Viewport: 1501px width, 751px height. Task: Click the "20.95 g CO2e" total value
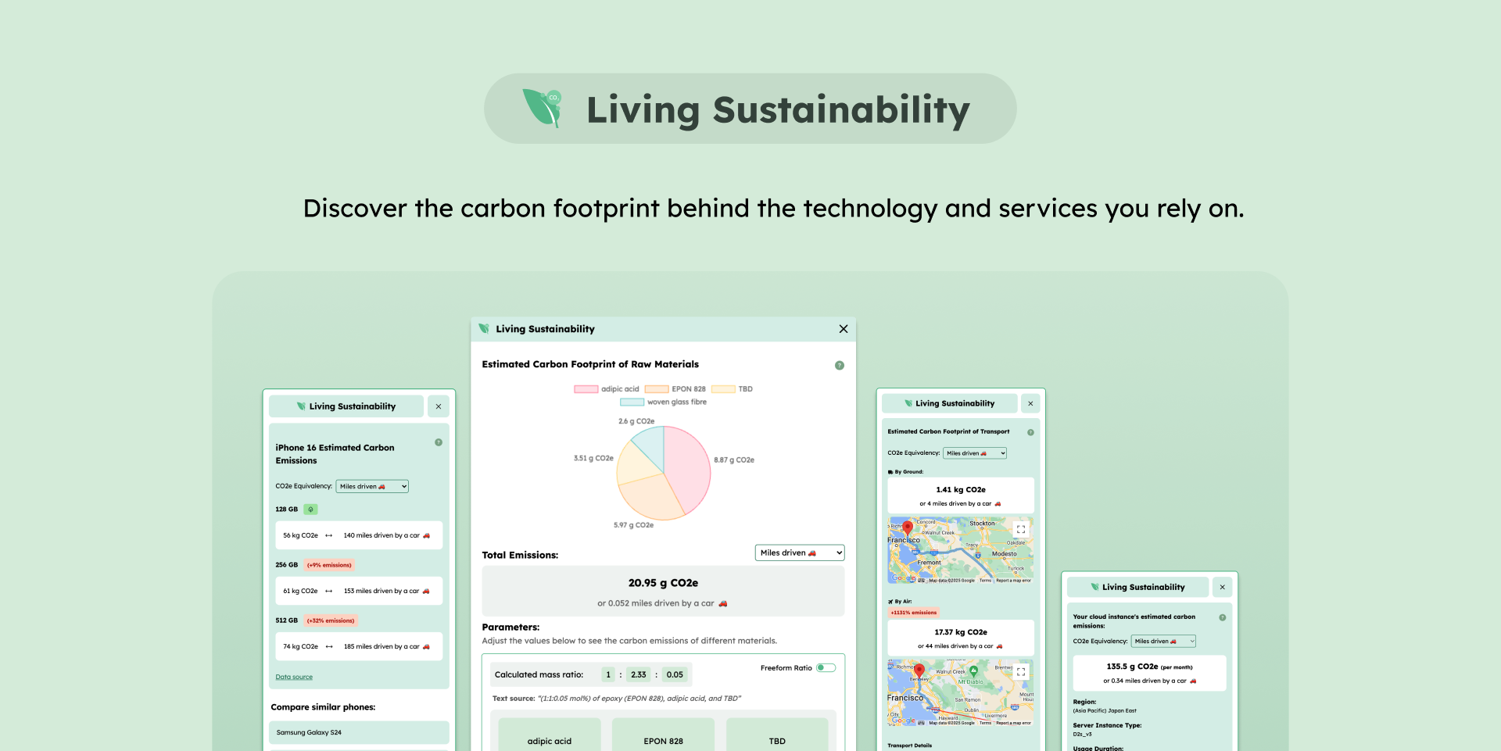coord(663,583)
